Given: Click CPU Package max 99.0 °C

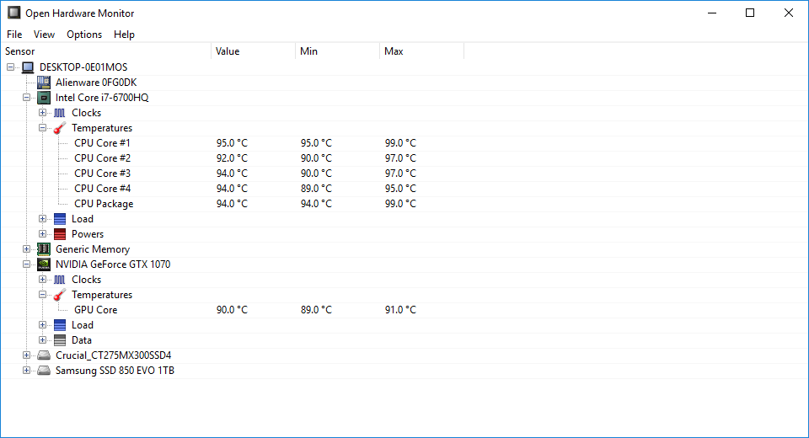Looking at the screenshot, I should (x=399, y=204).
